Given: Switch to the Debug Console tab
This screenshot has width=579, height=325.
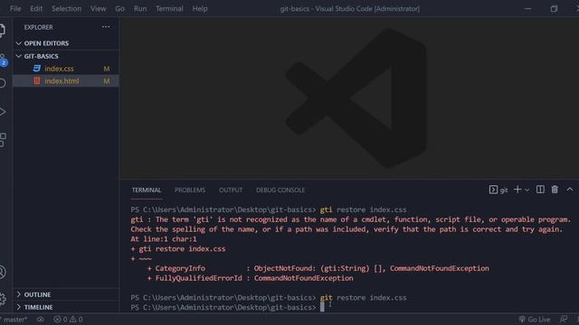Looking at the screenshot, I should click(280, 190).
